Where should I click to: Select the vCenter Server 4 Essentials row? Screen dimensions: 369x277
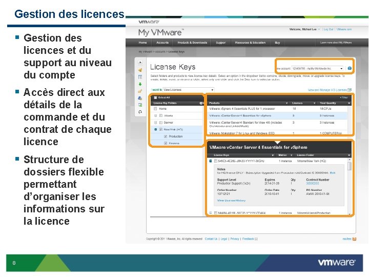[277, 115]
